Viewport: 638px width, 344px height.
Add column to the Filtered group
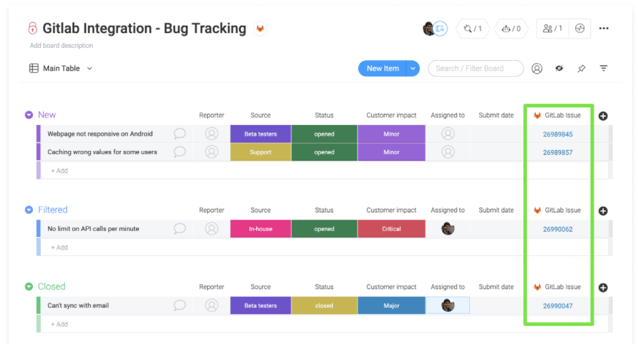[603, 210]
